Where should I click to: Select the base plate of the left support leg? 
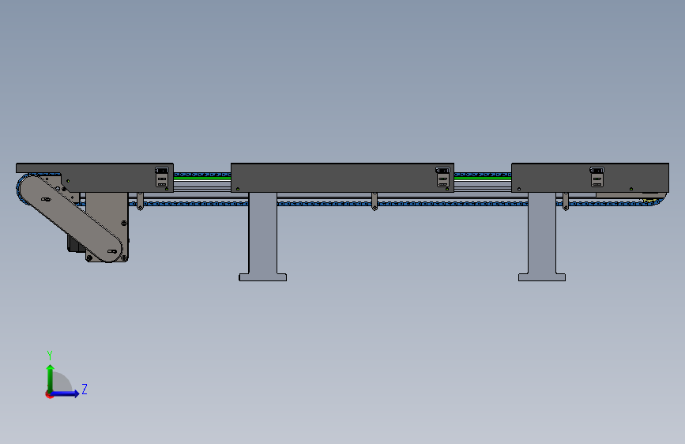pyautogui.click(x=262, y=277)
